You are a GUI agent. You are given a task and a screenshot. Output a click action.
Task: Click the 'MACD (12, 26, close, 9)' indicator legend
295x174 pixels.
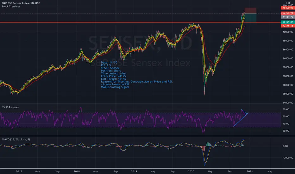[x=16, y=140]
